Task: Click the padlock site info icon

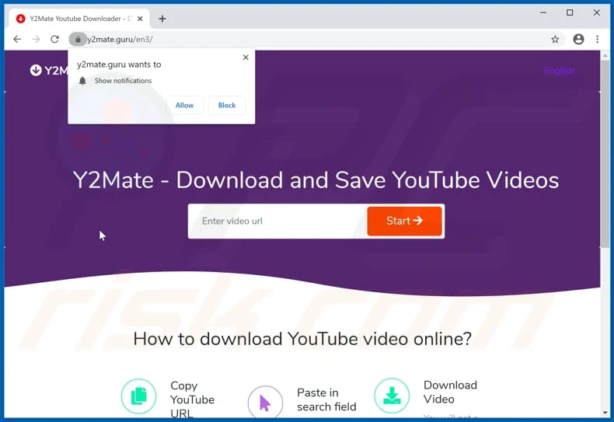Action: click(78, 39)
